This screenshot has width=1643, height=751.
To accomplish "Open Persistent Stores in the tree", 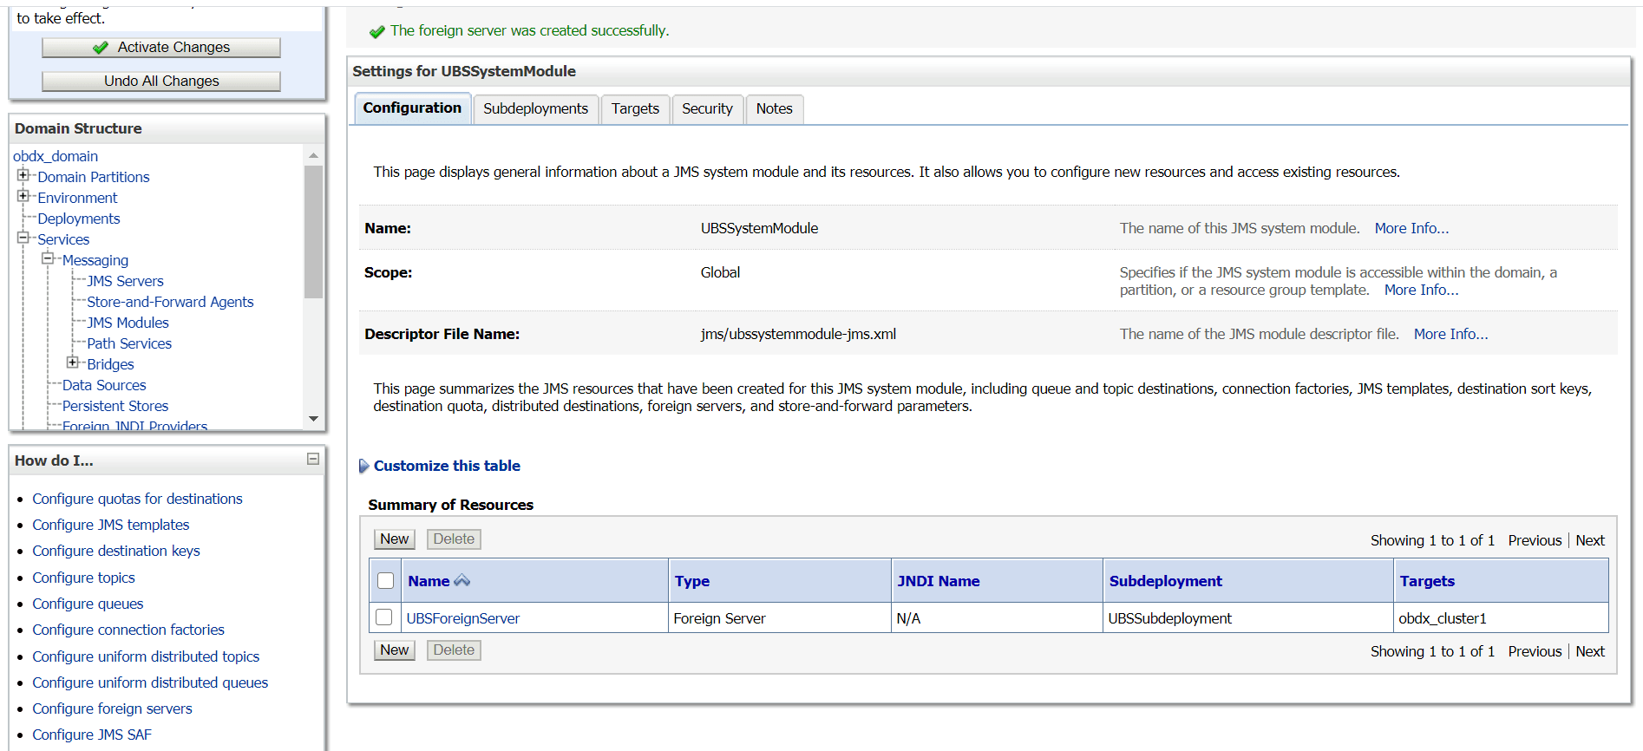I will coord(115,406).
